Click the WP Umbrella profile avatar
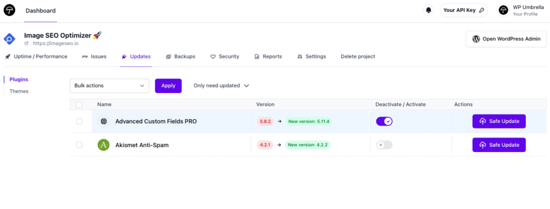This screenshot has height=209, width=550. tap(503, 10)
